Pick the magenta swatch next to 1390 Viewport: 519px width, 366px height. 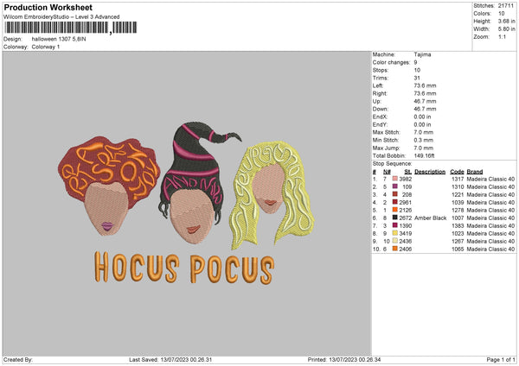(395, 225)
